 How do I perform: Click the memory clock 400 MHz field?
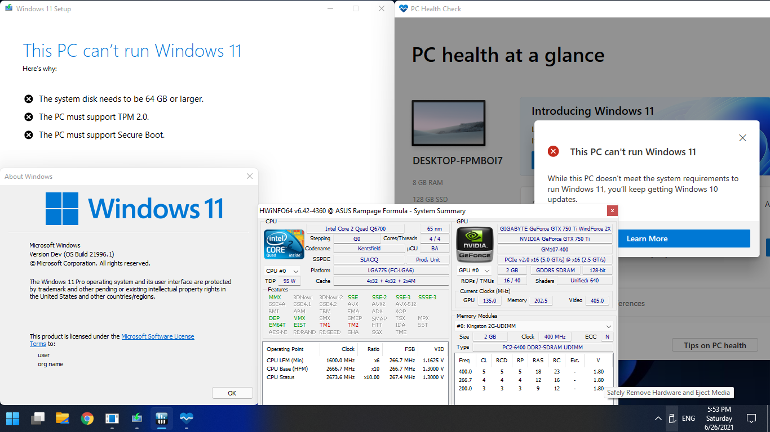coord(555,337)
